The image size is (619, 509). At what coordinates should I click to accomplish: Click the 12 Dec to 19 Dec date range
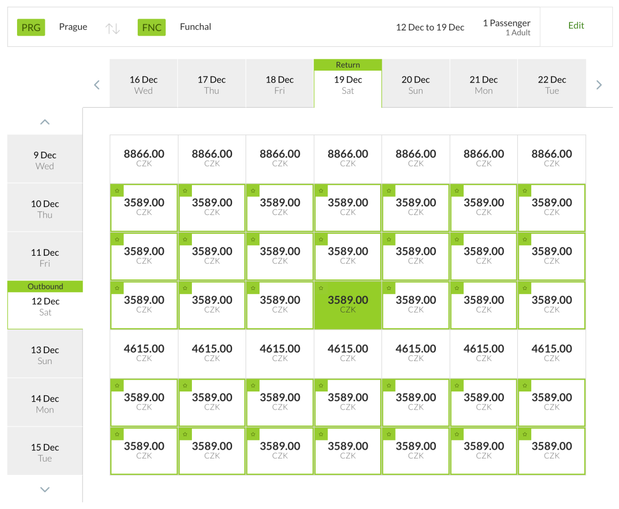click(430, 27)
